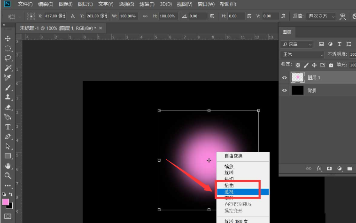The height and width of the screenshot is (223, 356).
Task: Lock all with padlock icon
Action: (331, 65)
